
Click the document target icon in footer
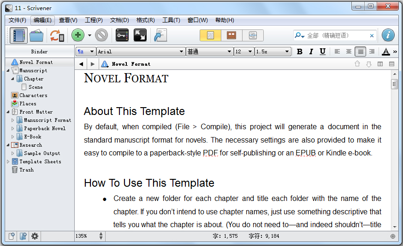(x=393, y=236)
